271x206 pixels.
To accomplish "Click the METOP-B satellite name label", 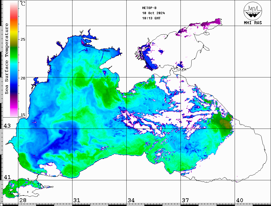I will click(x=149, y=8).
